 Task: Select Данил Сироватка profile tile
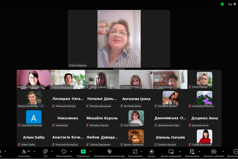[136, 137]
